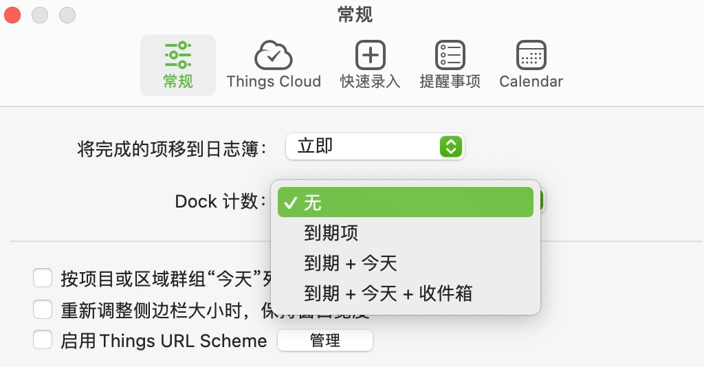Enable 按项目或区域群组"今天" checkbox
The image size is (704, 367).
43,278
